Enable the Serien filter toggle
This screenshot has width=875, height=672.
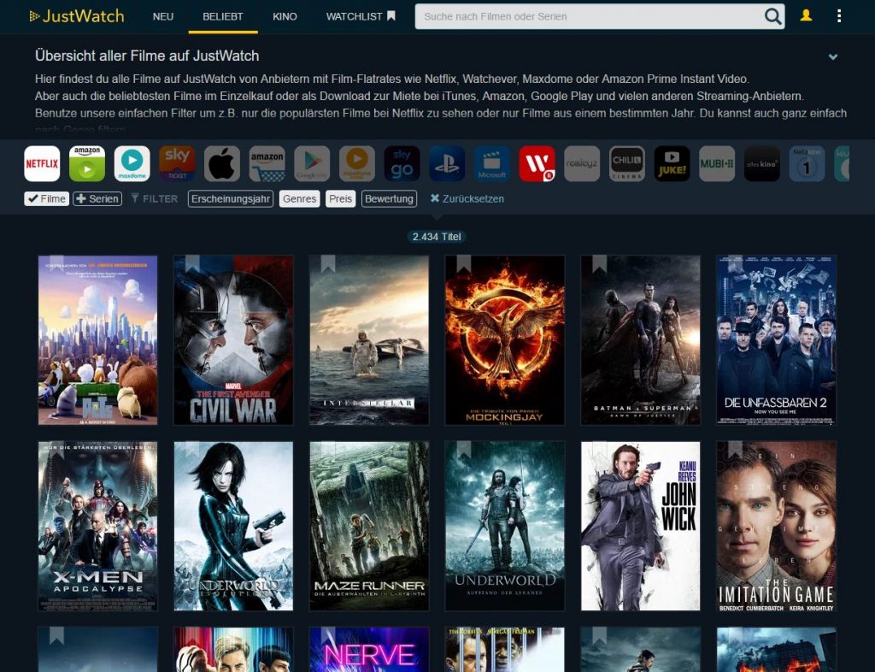tap(97, 198)
